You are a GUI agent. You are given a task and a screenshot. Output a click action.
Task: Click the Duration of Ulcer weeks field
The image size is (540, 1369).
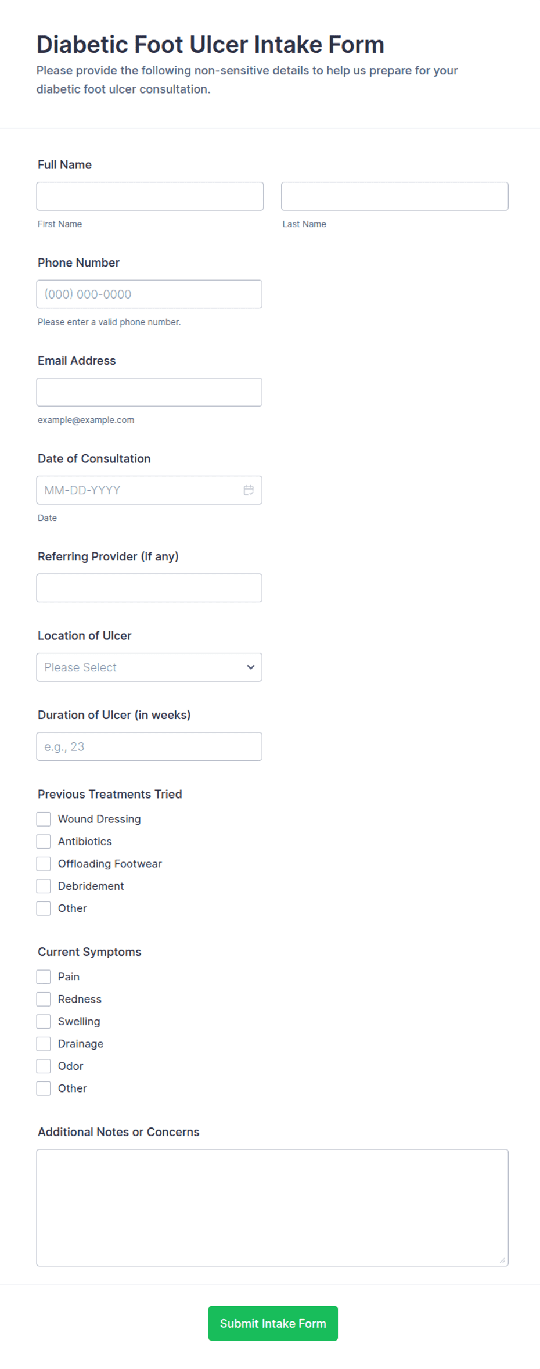(149, 746)
